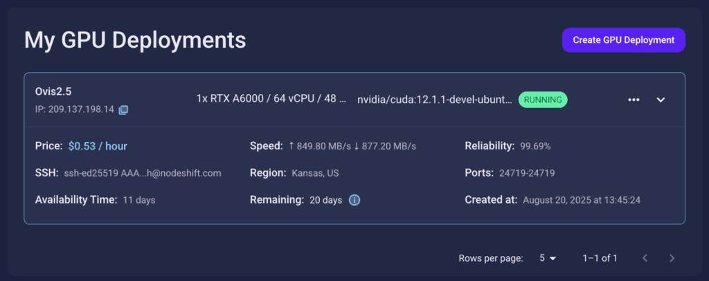Collapse the Ovis2.5 deployment details chevron
The width and height of the screenshot is (709, 281).
[661, 100]
